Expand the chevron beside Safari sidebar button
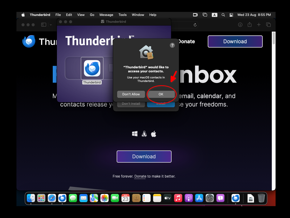The height and width of the screenshot is (218, 290). [51, 25]
